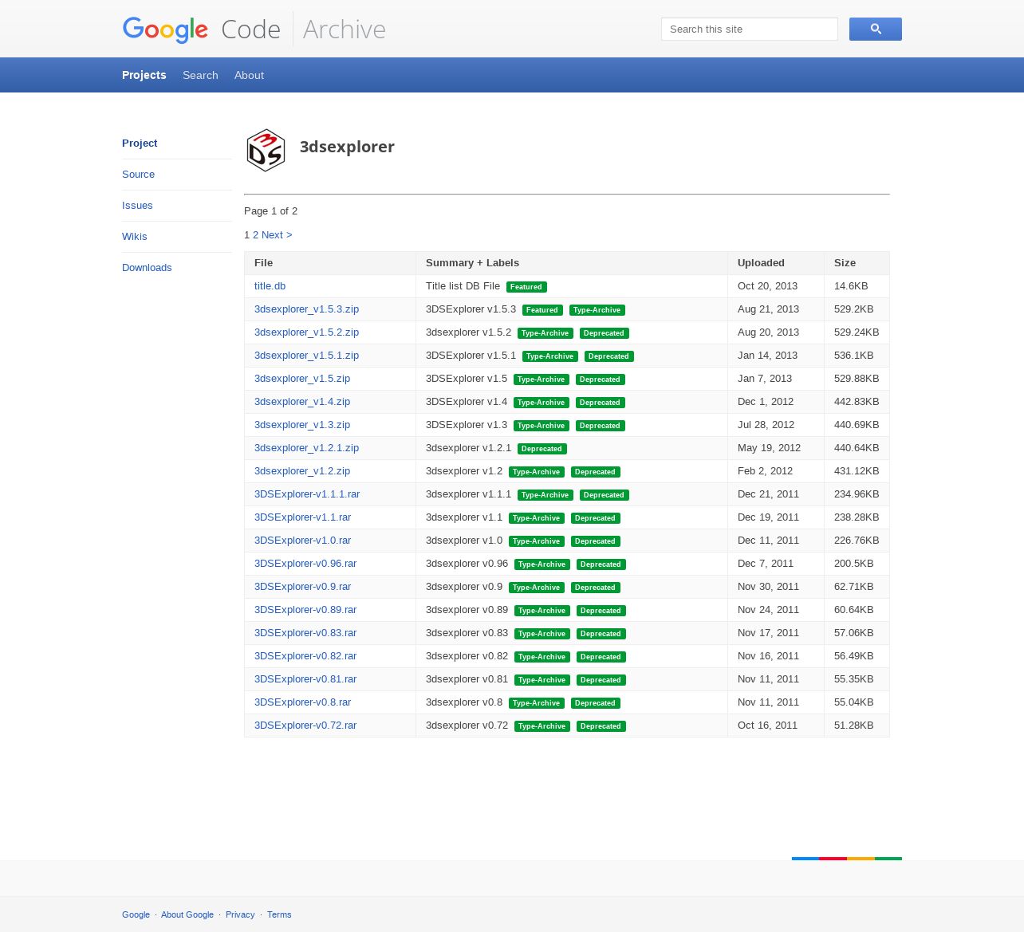
Task: Click the 3dsexplorer project title
Action: tap(347, 147)
